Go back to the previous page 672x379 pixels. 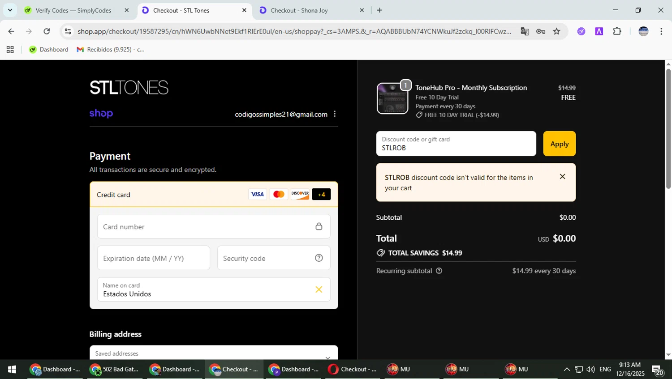pyautogui.click(x=11, y=31)
